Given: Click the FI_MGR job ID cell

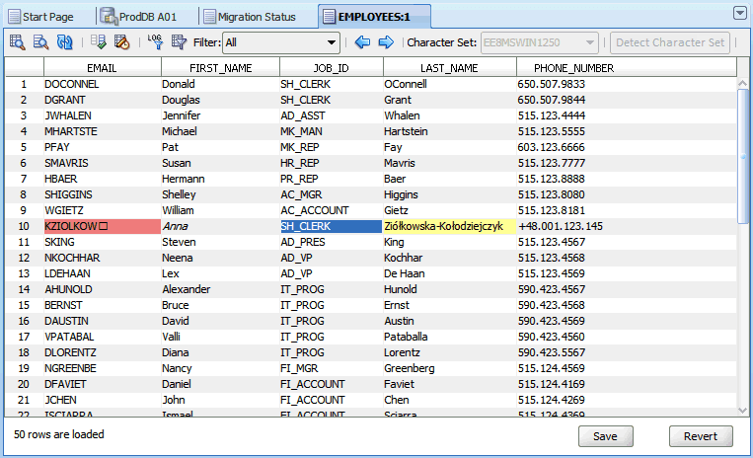Looking at the screenshot, I should tap(332, 368).
